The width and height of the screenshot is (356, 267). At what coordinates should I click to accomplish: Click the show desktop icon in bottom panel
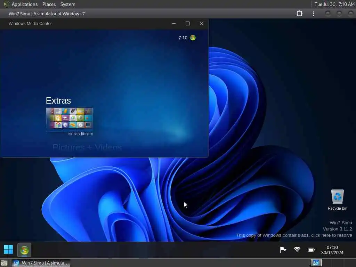4,263
